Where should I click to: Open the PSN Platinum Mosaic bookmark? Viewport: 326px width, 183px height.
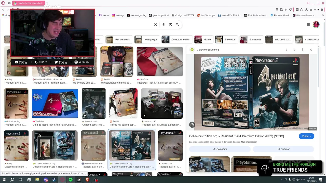pyautogui.click(x=256, y=15)
